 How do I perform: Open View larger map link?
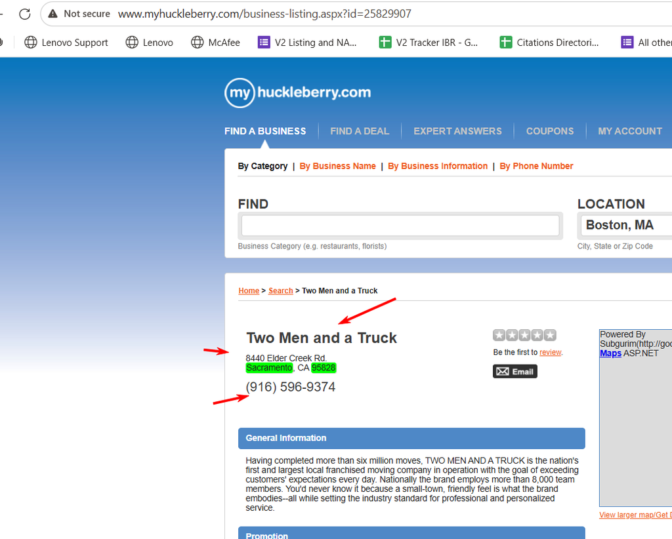(635, 515)
